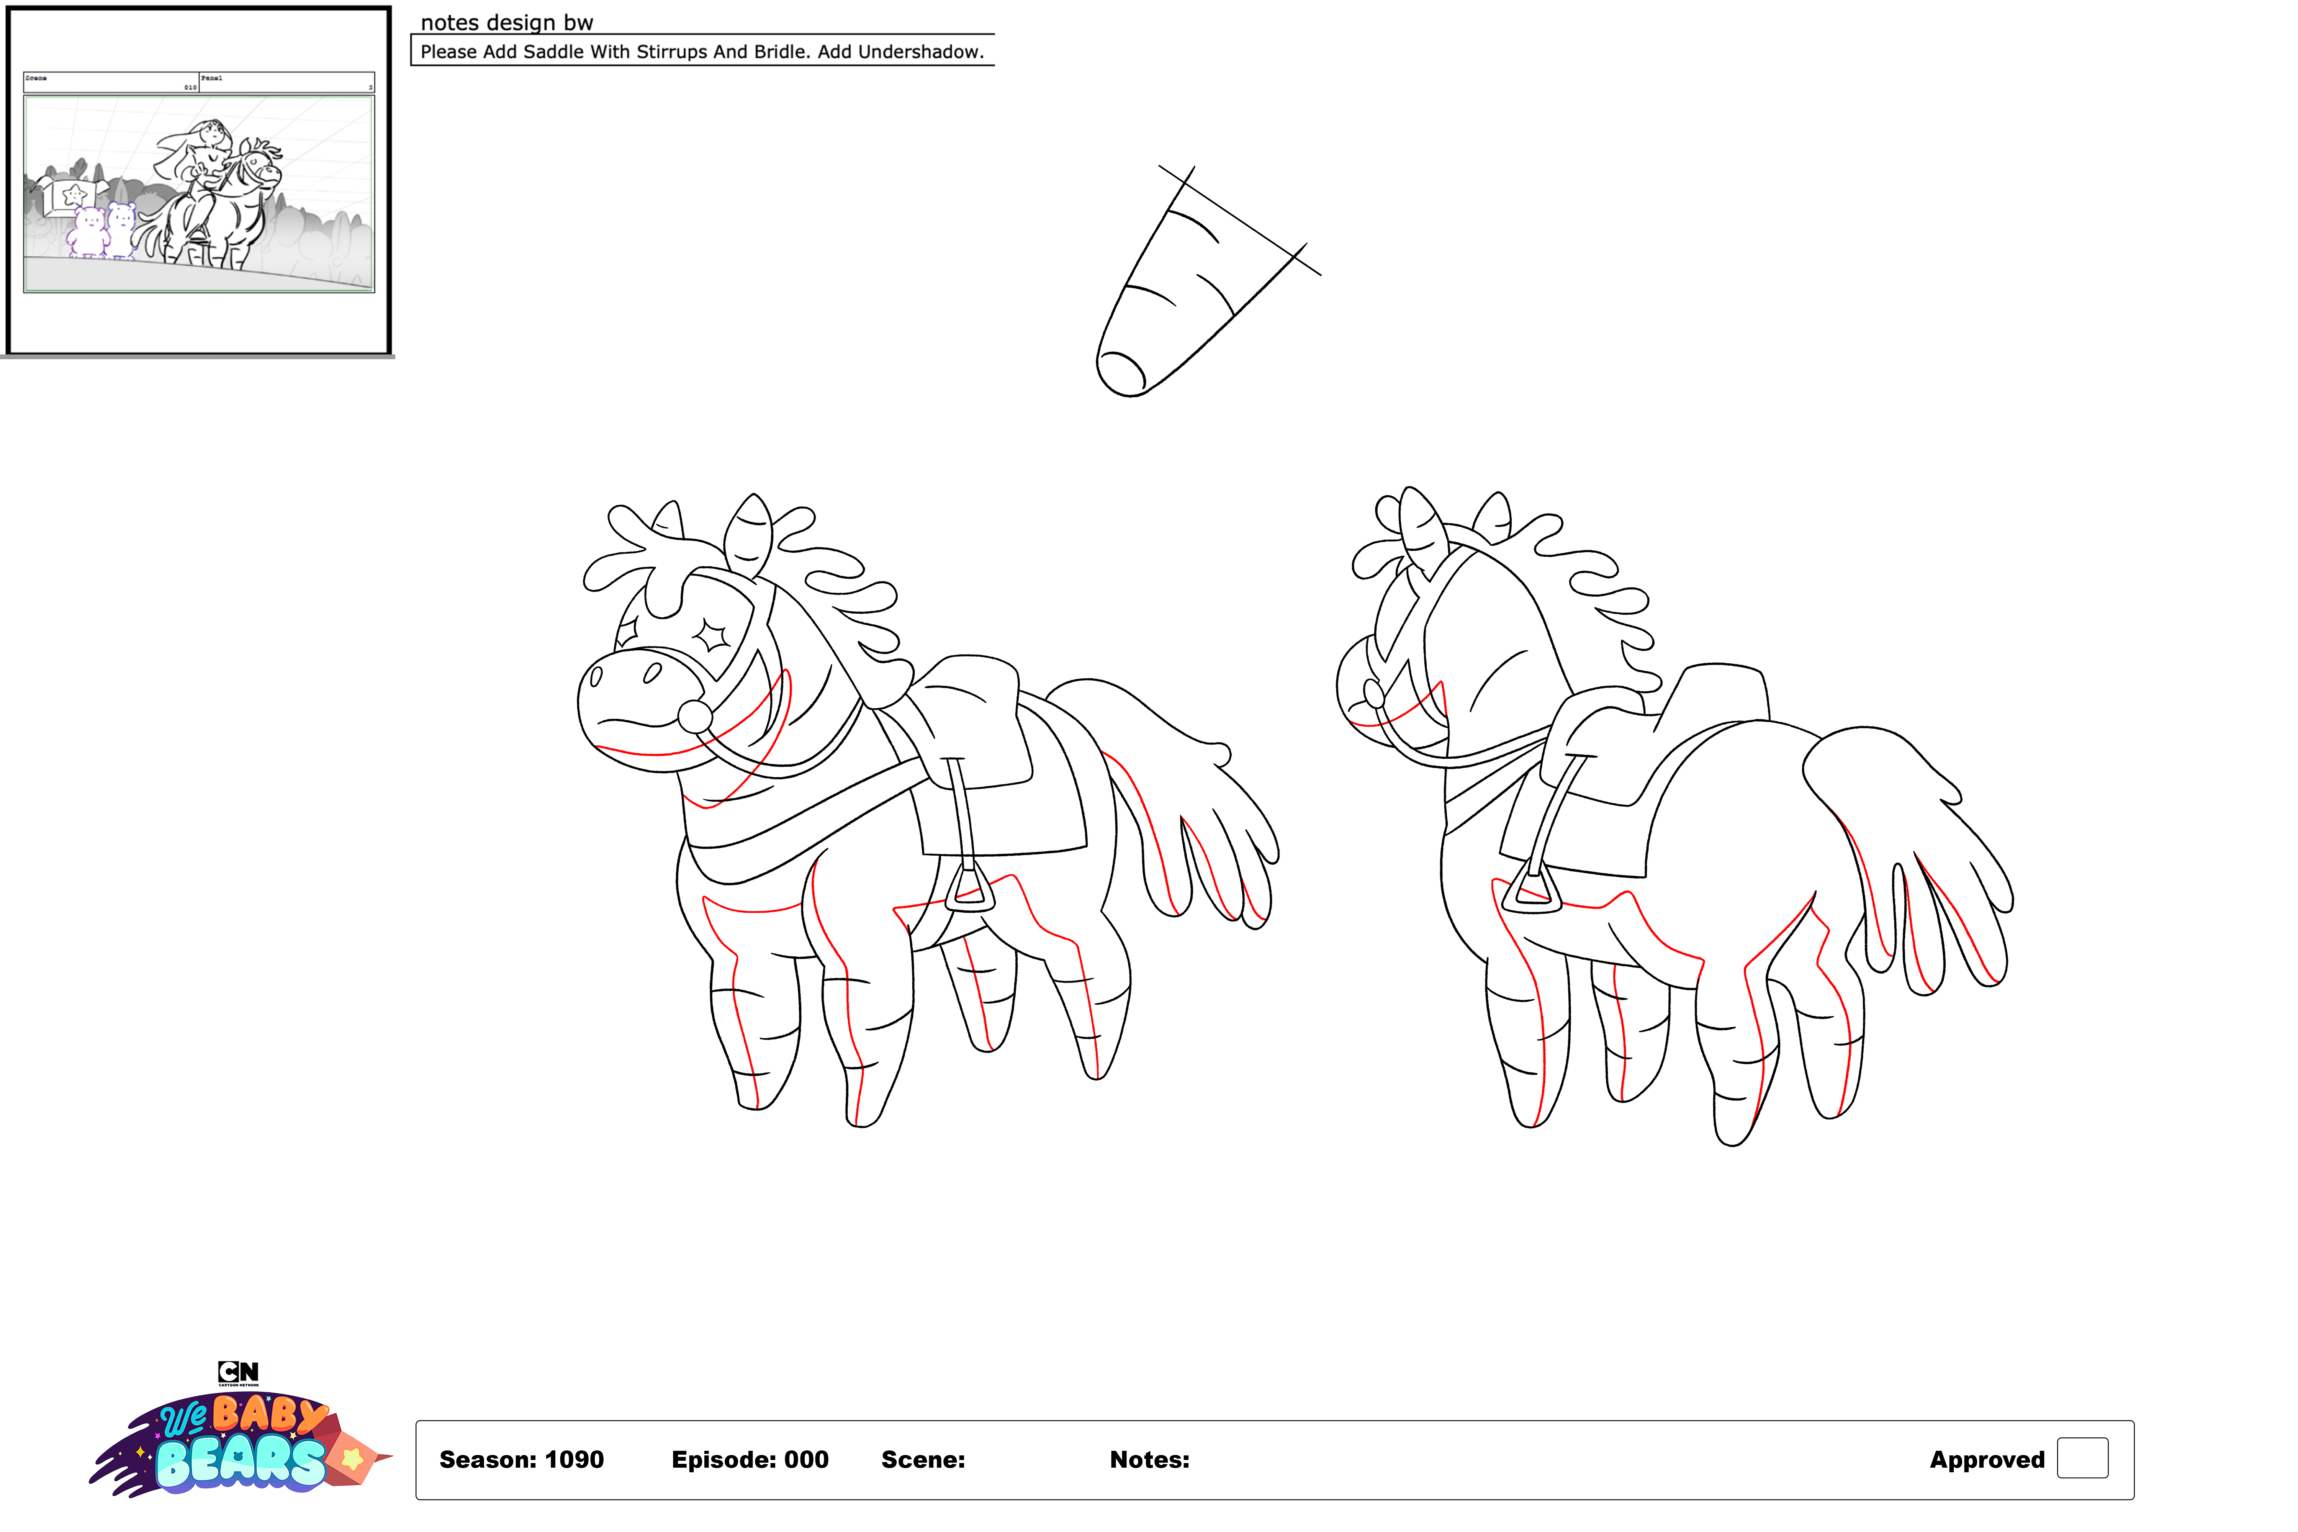Click the left horse's star-shaped eye
The width and height of the screenshot is (2298, 1532).
[x=710, y=637]
